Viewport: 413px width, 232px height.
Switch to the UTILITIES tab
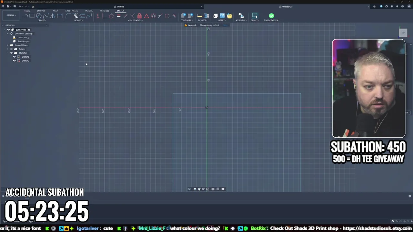pyautogui.click(x=105, y=11)
